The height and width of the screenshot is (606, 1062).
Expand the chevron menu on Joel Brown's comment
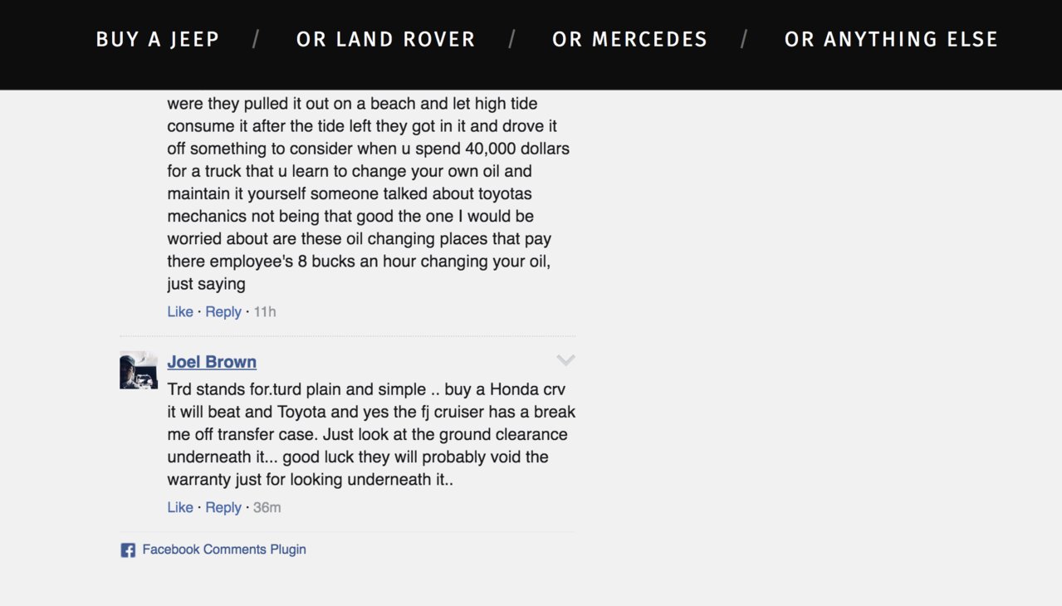click(x=565, y=359)
